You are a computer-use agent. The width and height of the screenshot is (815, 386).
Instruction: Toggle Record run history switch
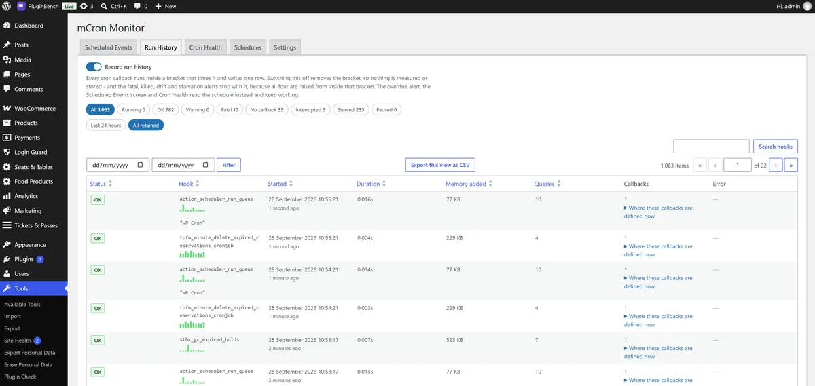[94, 67]
